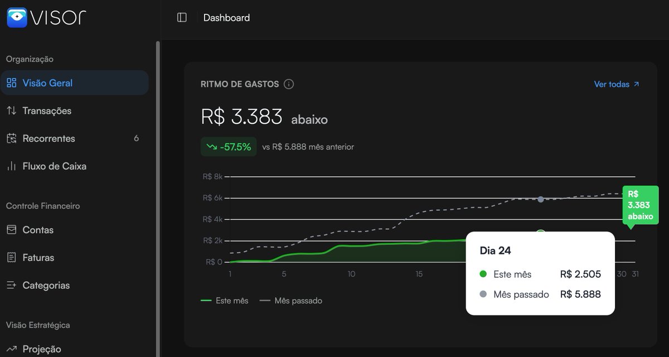
Task: Click the Dashboard header title
Action: pyautogui.click(x=226, y=18)
